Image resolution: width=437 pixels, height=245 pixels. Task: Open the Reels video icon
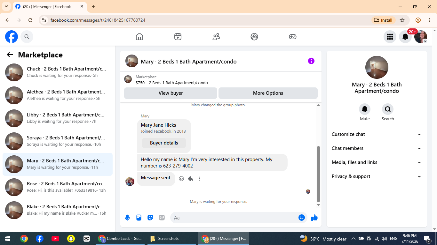(x=178, y=37)
